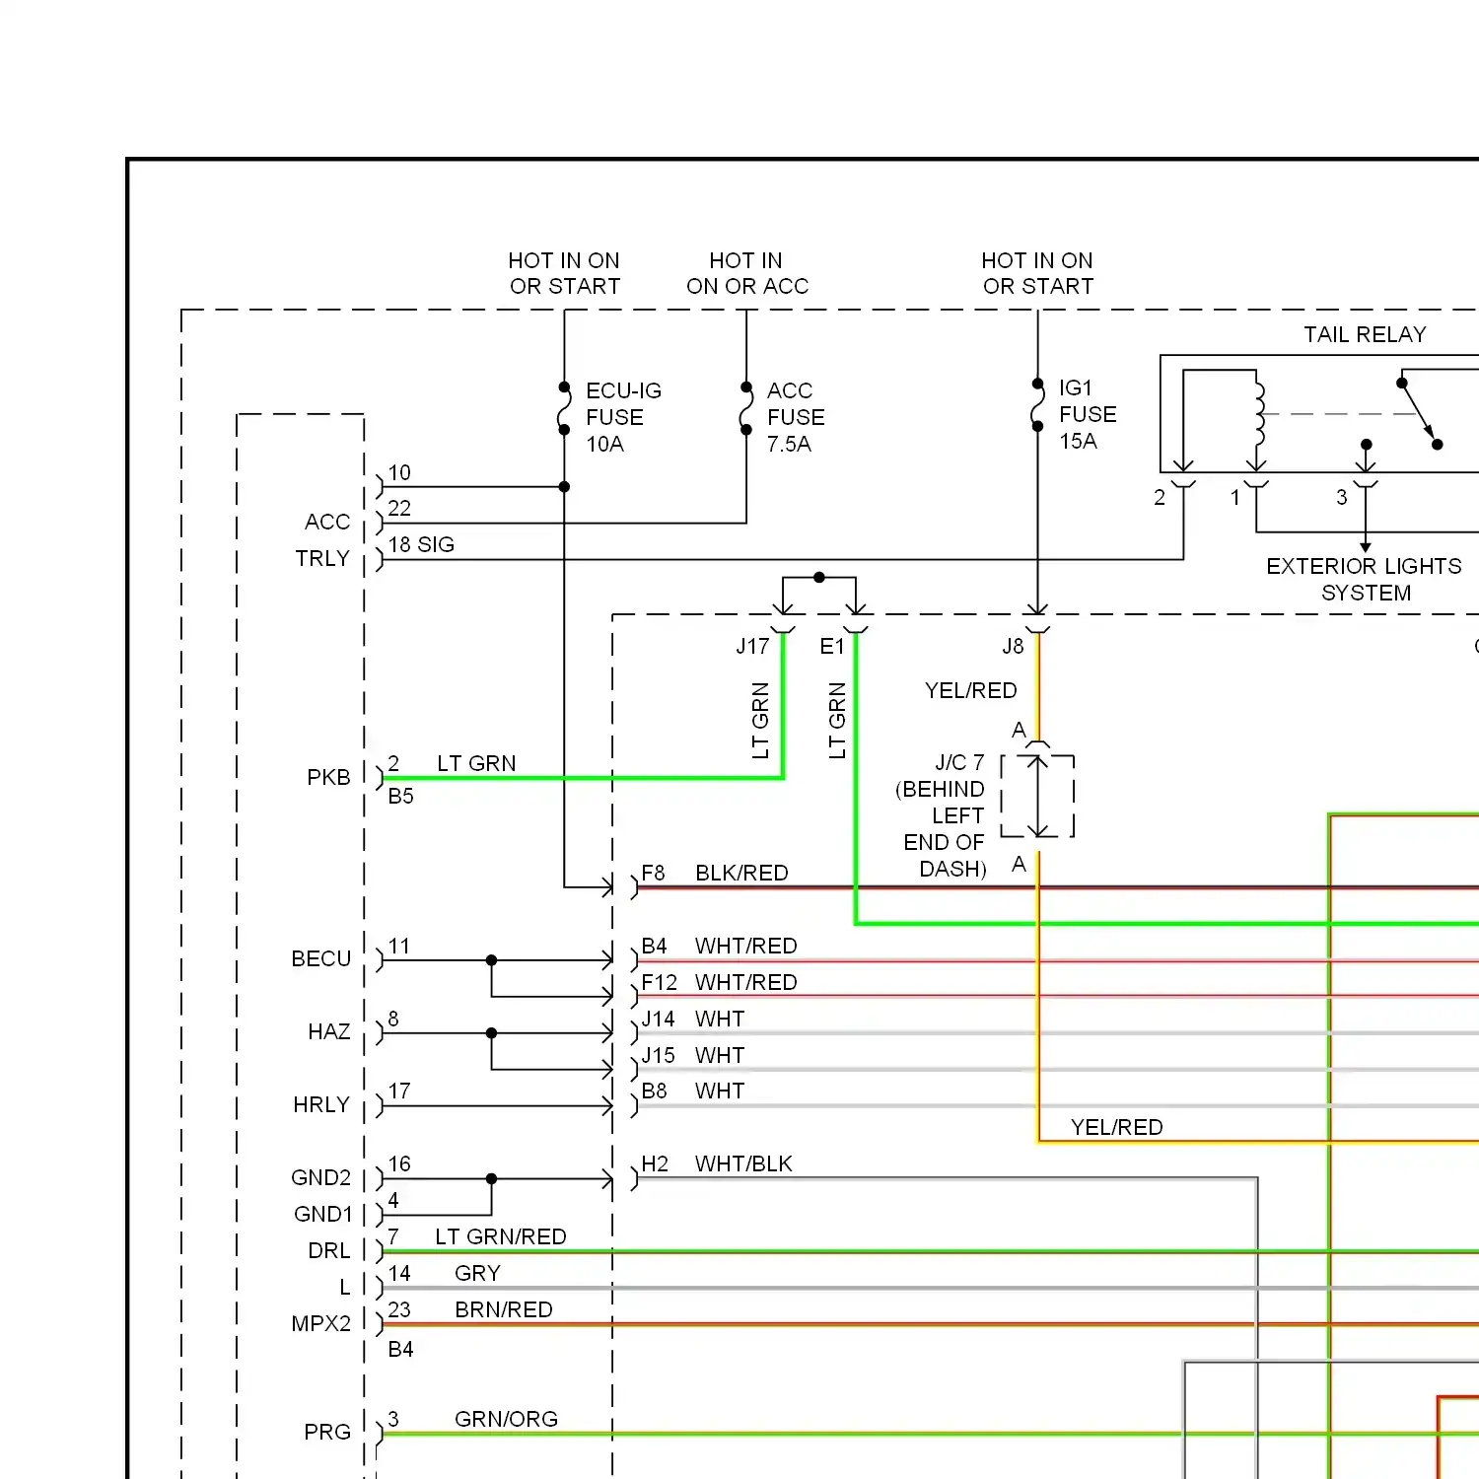Click the B4 connector label under MPX2
Image resolution: width=1479 pixels, height=1479 pixels.
coord(400,1349)
